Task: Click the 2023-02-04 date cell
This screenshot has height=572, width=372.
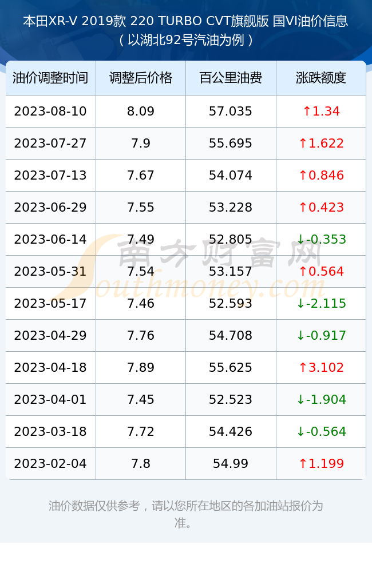Action: (x=50, y=464)
